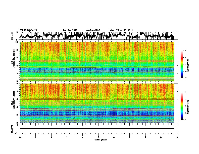
Task: Click the "VLF Spectra" plot title
Action: click(28, 30)
